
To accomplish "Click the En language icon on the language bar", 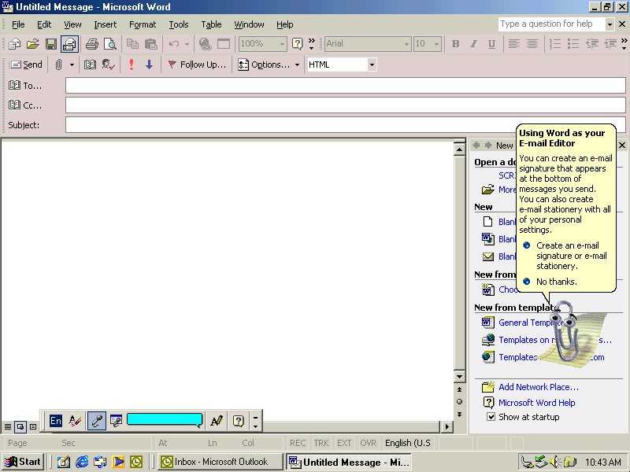I will [56, 421].
